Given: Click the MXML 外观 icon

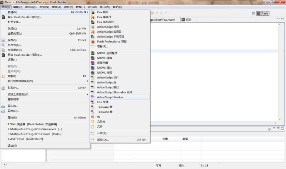Looking at the screenshot, I should 93,73.
